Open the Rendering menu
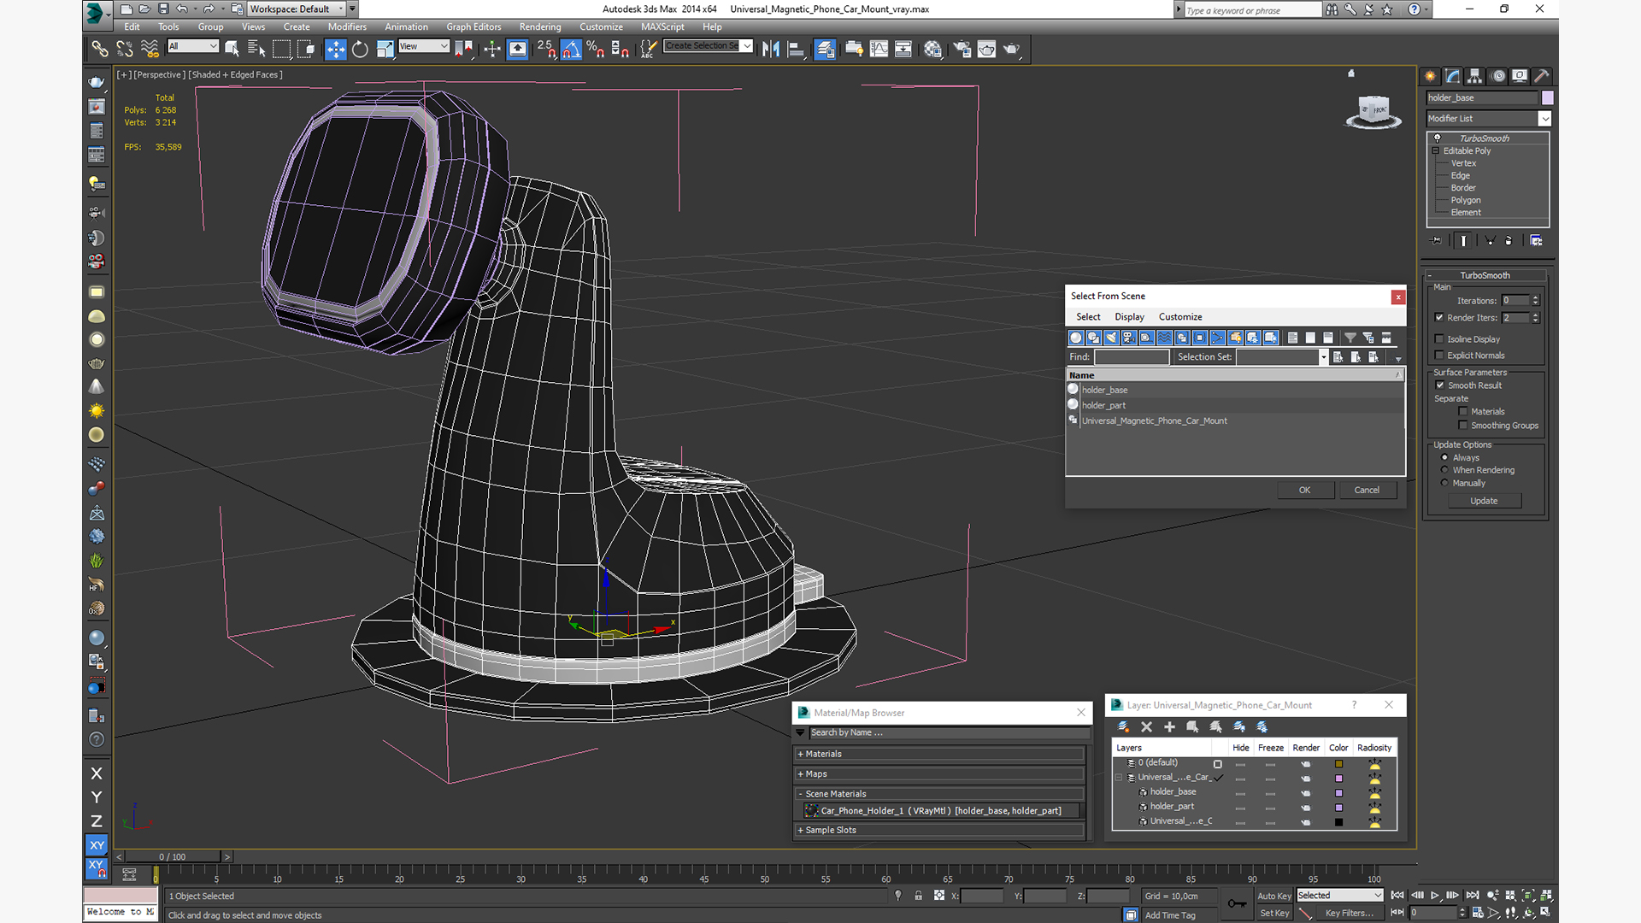The image size is (1641, 923). (x=540, y=26)
